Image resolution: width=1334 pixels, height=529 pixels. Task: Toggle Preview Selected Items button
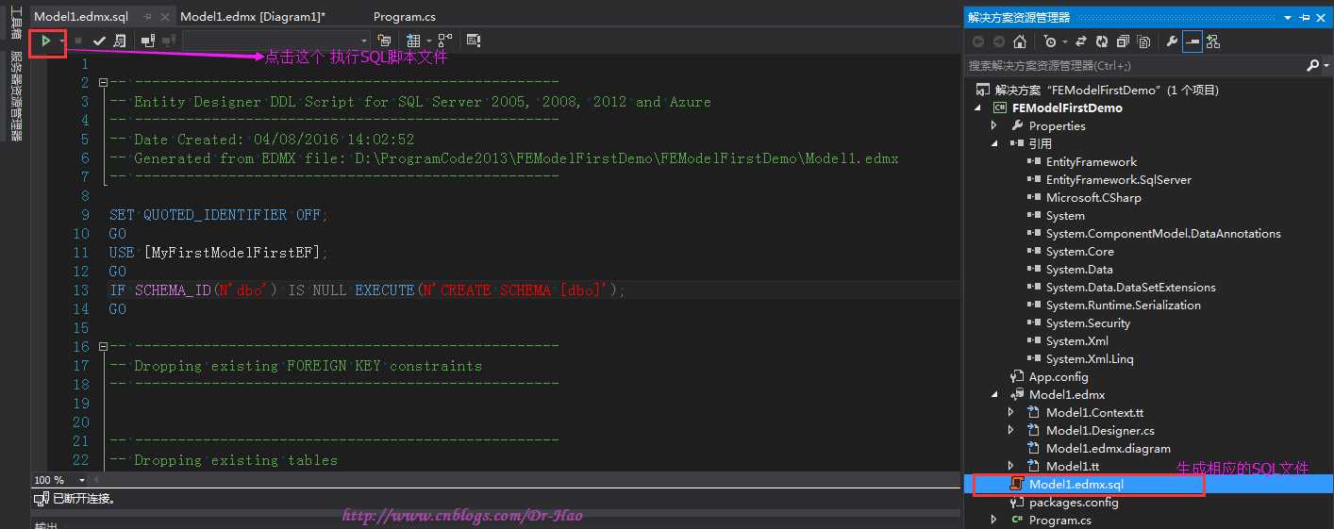tap(1192, 41)
